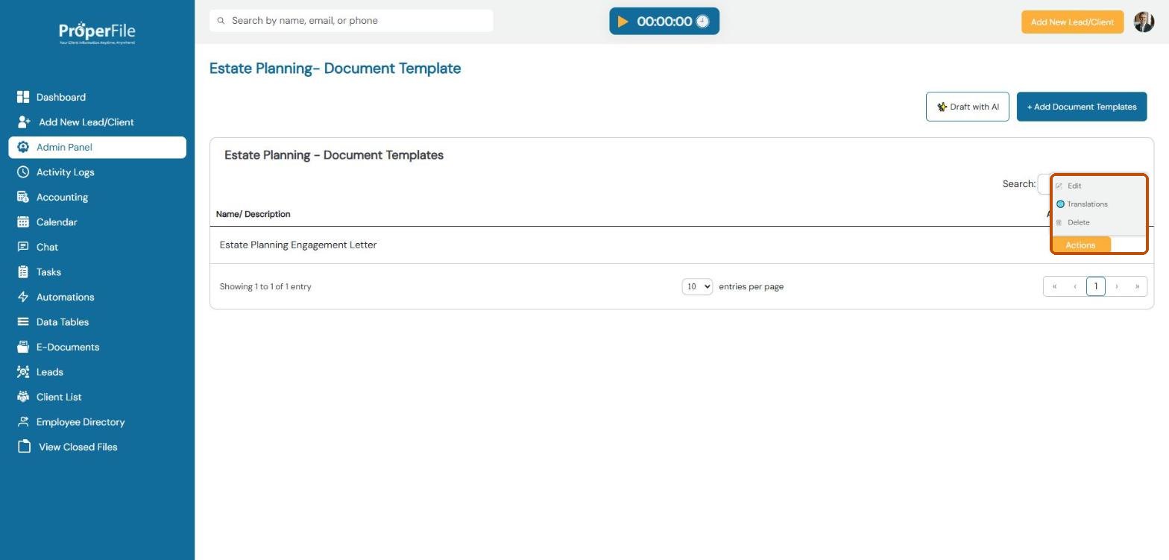Click the Leads sidebar label
Screen dimensions: 1169x560
pos(49,372)
